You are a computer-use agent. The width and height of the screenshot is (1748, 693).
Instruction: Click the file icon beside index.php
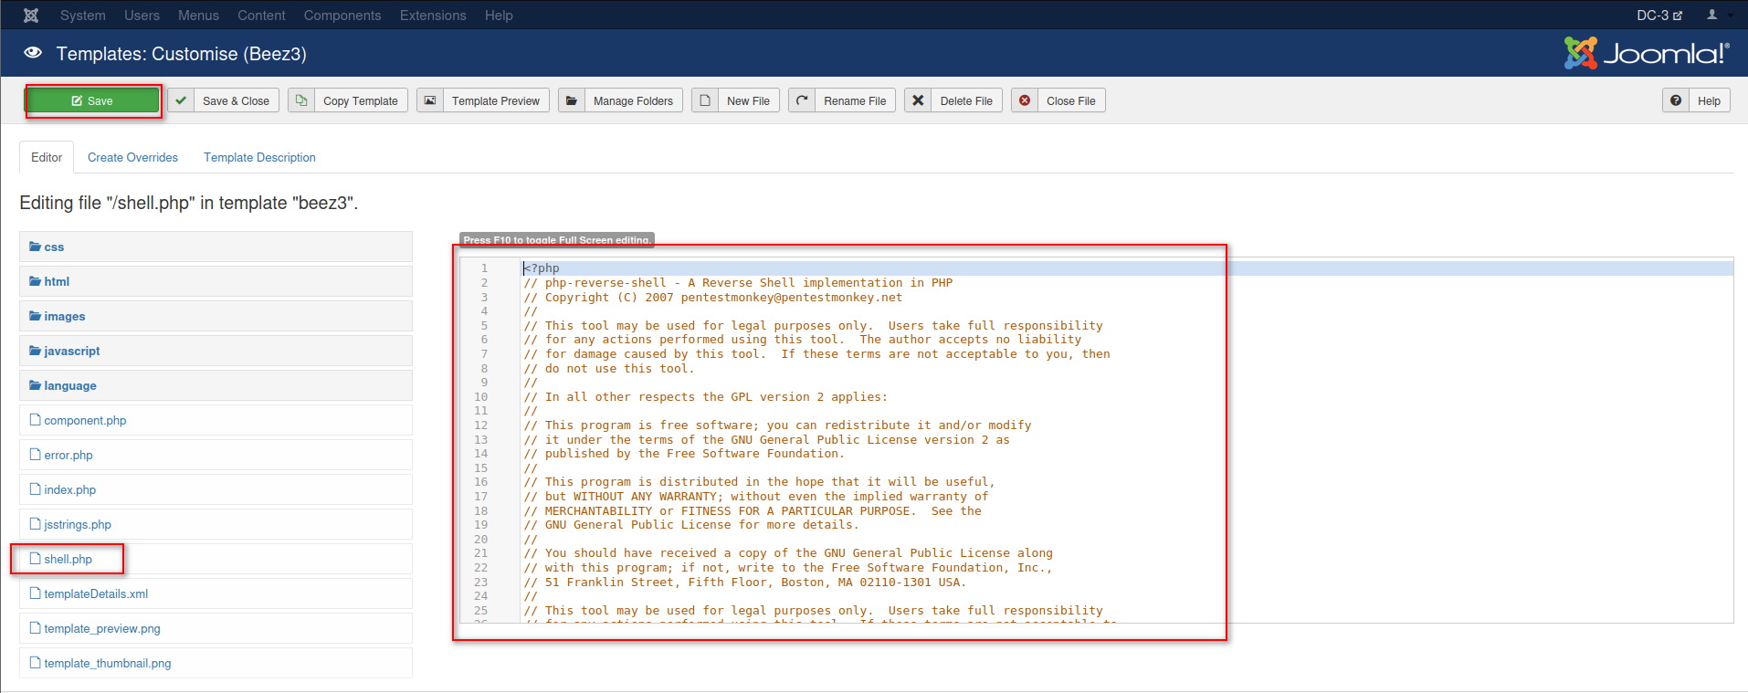point(36,489)
